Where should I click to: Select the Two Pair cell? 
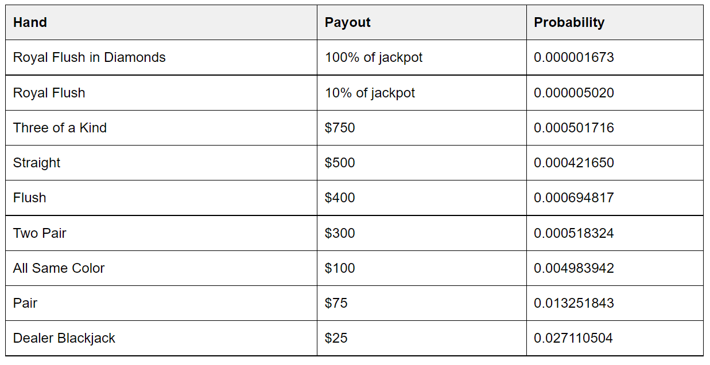(x=161, y=233)
